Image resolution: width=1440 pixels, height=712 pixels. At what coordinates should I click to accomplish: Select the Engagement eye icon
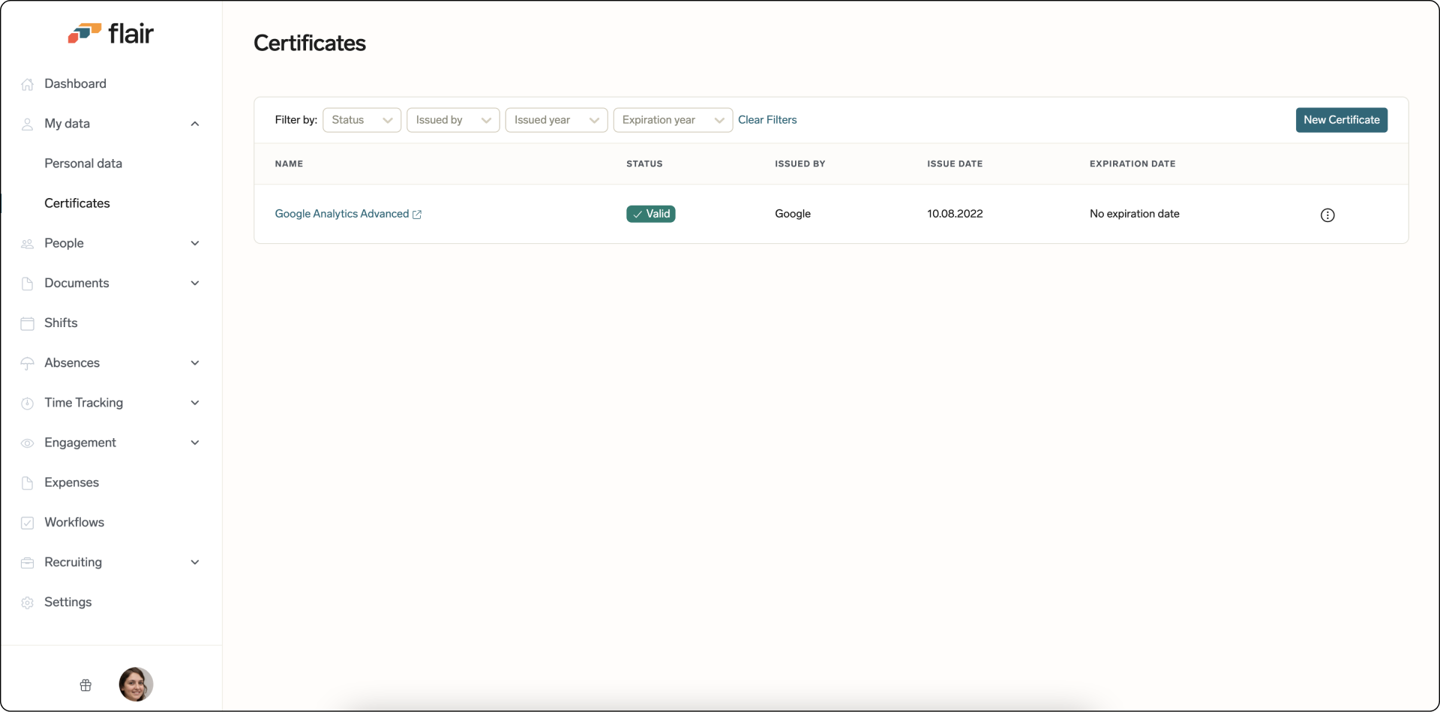click(x=27, y=443)
